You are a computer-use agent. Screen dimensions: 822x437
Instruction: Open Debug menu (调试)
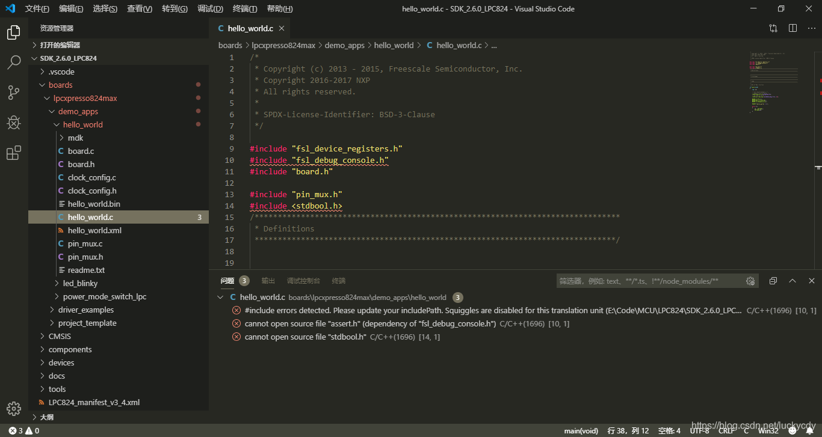pyautogui.click(x=210, y=9)
